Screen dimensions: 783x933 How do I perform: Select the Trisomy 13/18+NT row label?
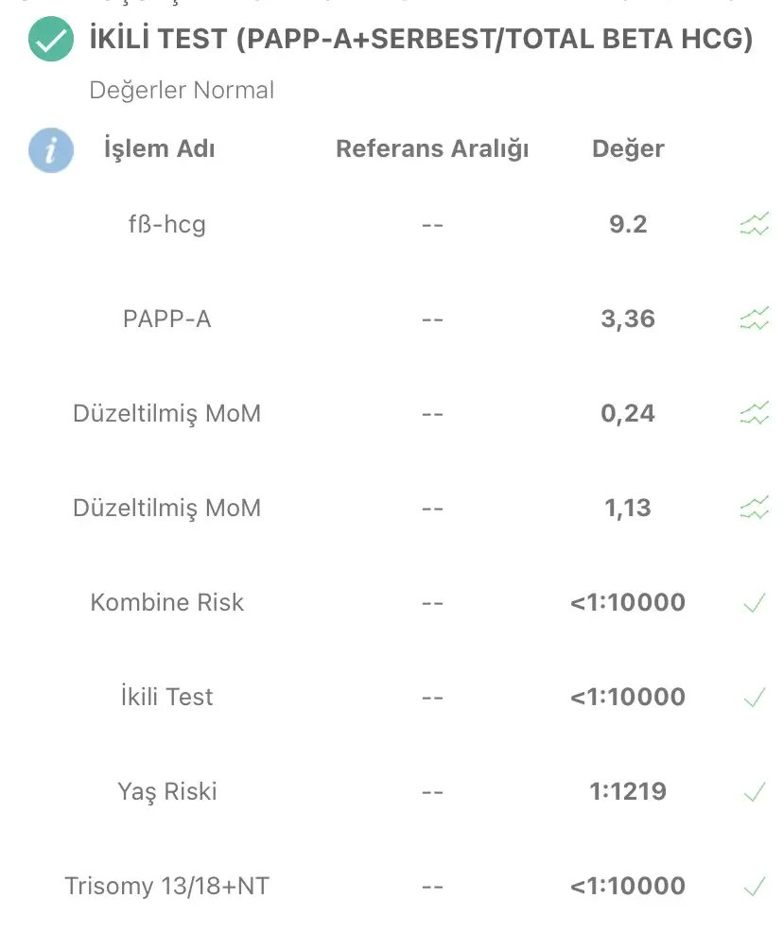(x=167, y=886)
